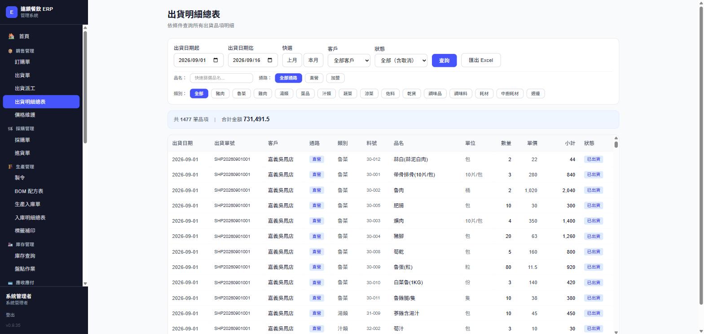Toggle 佐料 category filter chip
Screen dimensions: 704x334
(x=391, y=93)
